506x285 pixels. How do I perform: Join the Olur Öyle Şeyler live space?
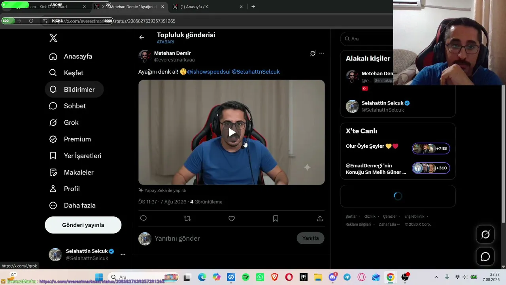pyautogui.click(x=372, y=146)
